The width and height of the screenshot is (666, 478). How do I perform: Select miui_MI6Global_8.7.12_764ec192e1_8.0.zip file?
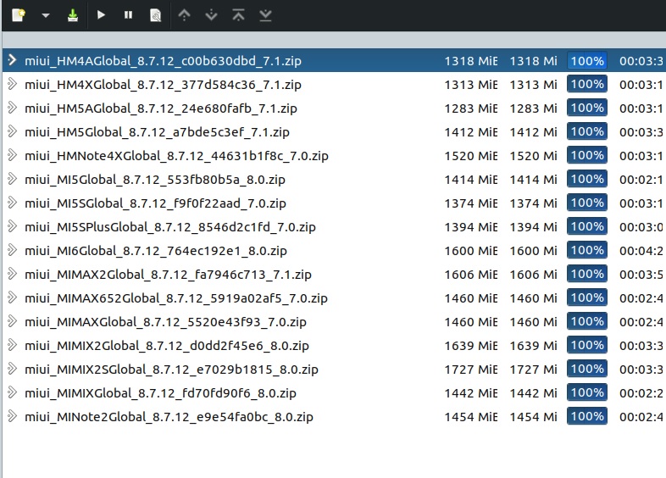pos(156,251)
